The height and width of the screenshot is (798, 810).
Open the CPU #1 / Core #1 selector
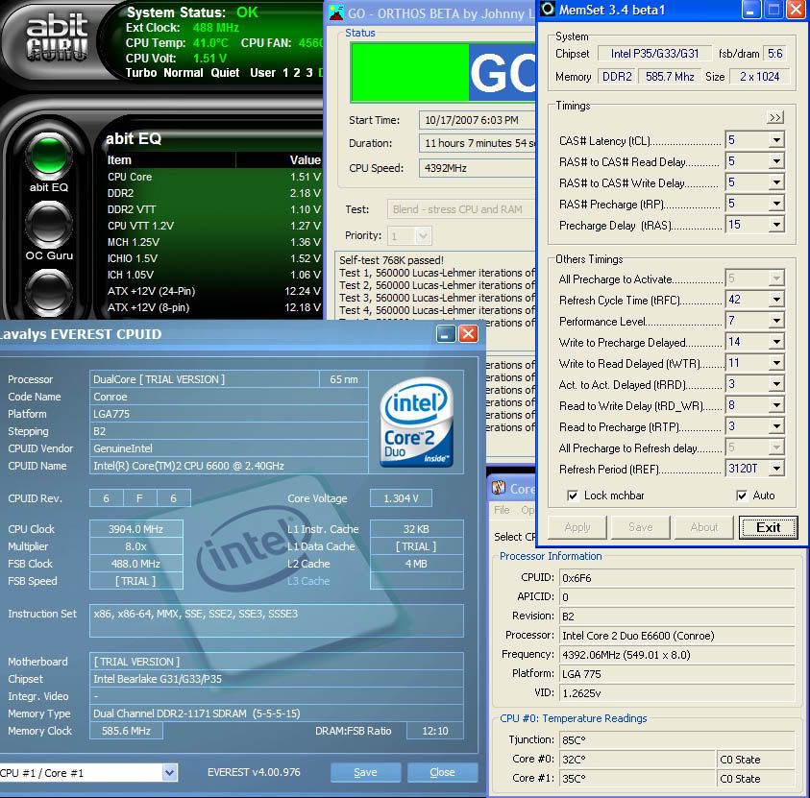169,773
